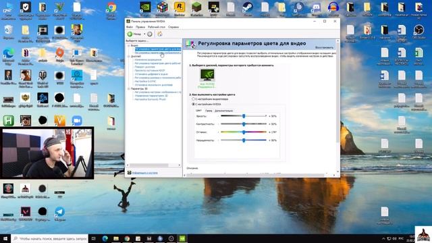Screen dimensions: 432x243
Task: Select the NVIDIA monitor display thumbnail
Action: tap(207, 75)
